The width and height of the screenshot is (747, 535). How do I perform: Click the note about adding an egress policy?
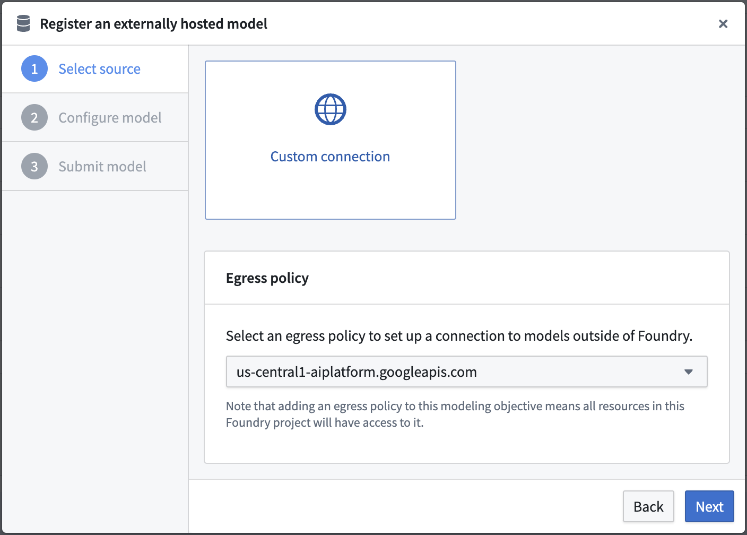(x=455, y=414)
